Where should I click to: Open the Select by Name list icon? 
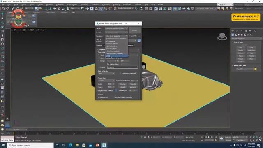(x=41, y=9)
